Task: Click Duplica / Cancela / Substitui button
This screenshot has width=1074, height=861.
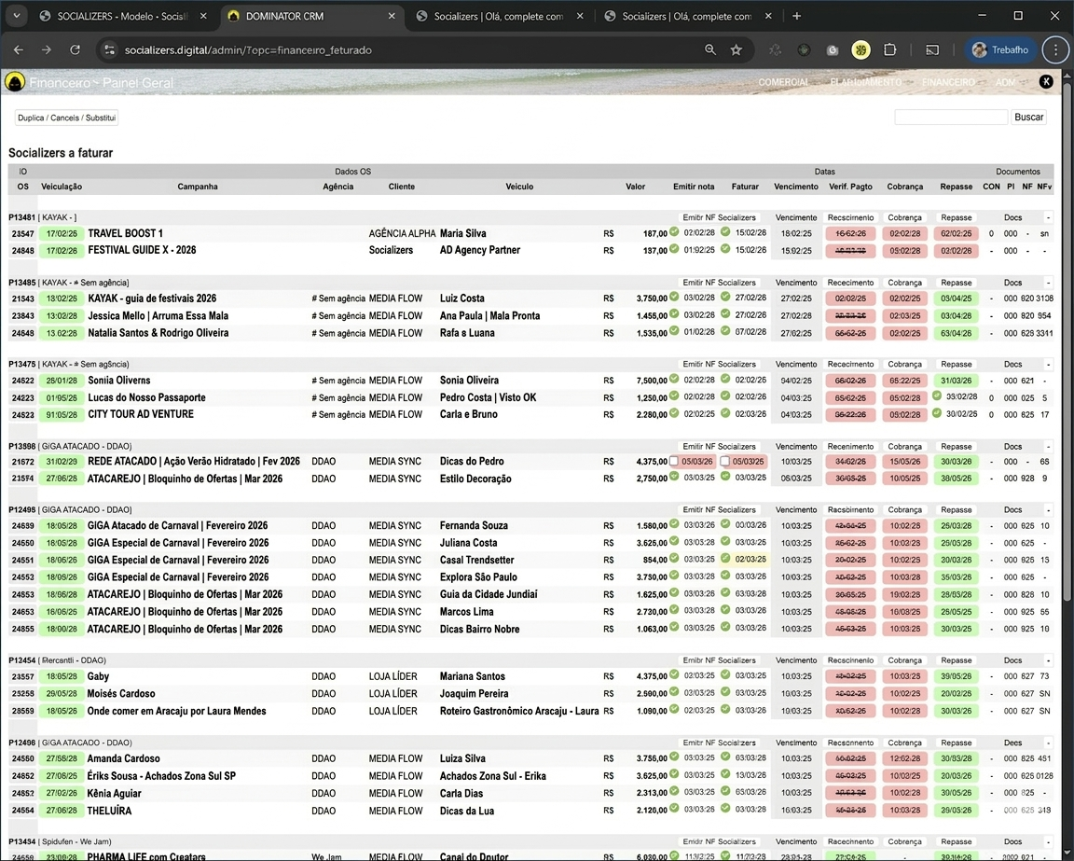Action: [66, 118]
